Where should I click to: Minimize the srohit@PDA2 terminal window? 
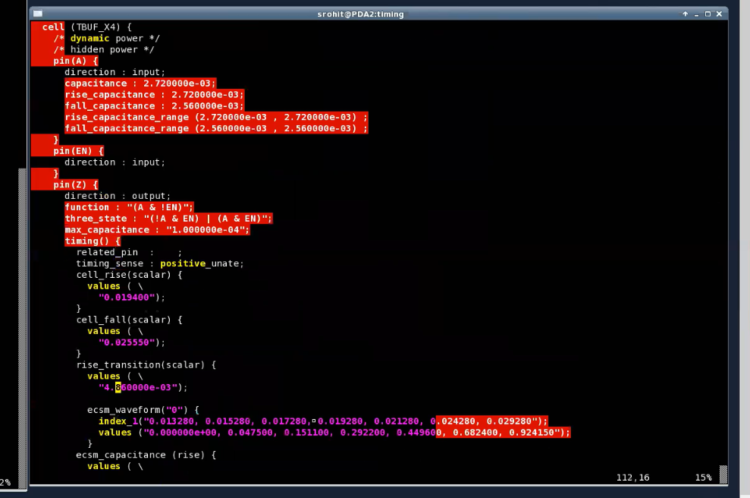pos(696,14)
